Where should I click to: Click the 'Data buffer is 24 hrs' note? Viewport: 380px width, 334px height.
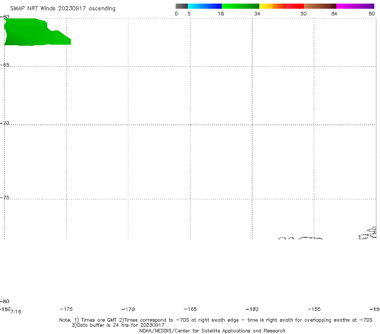click(118, 325)
